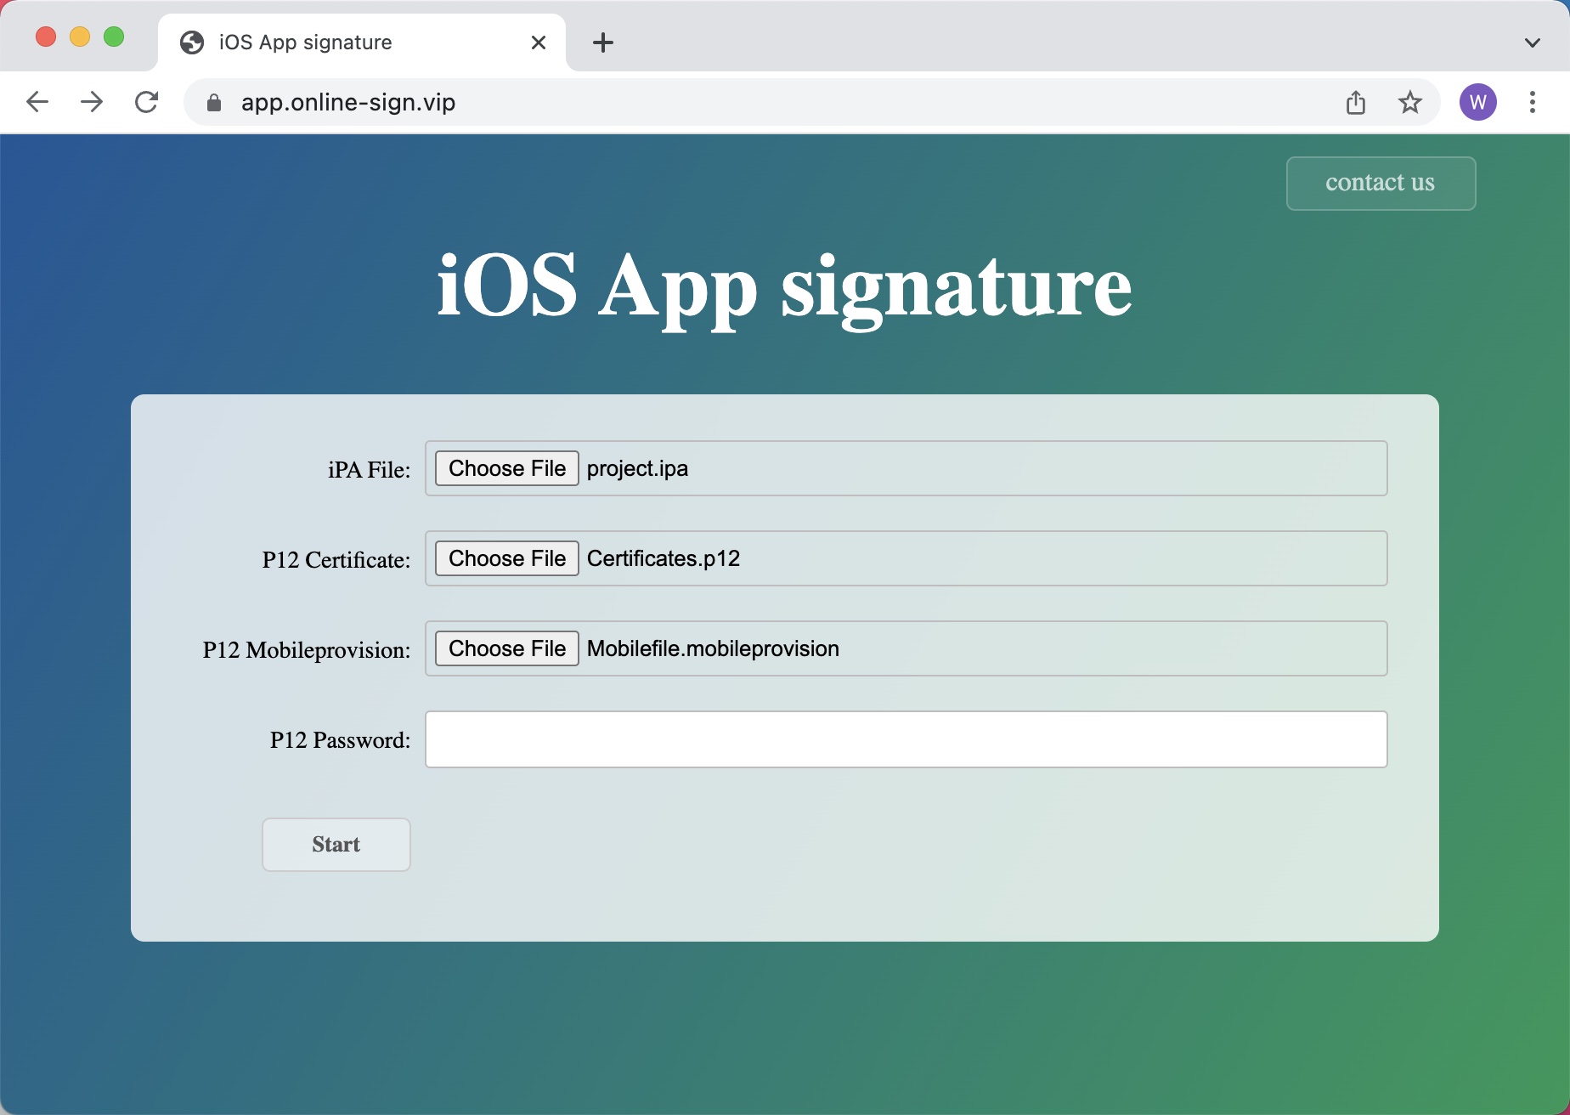Close the iOS App signature tab
This screenshot has width=1570, height=1115.
(538, 42)
